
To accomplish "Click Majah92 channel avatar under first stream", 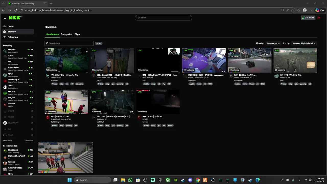I will 48,76.
